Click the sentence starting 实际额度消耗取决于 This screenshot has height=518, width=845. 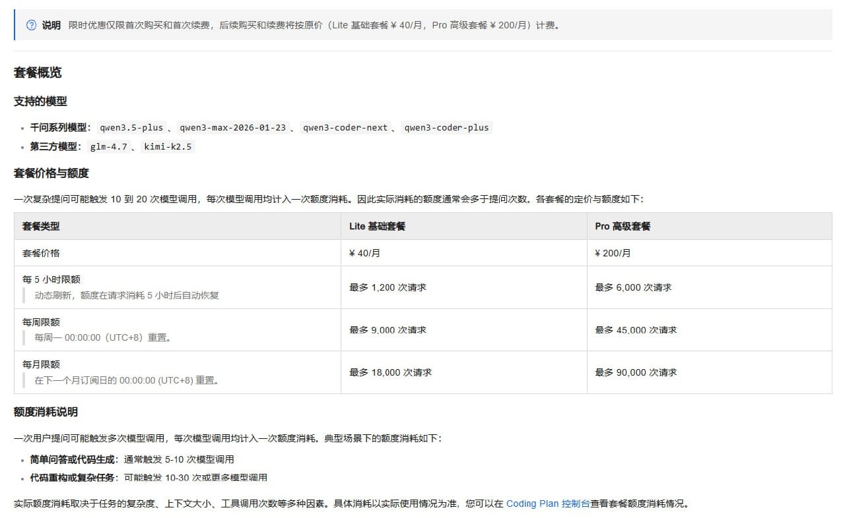click(x=353, y=504)
